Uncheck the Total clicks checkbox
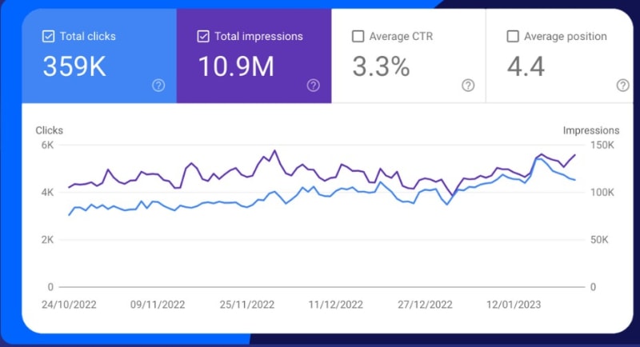 [48, 37]
